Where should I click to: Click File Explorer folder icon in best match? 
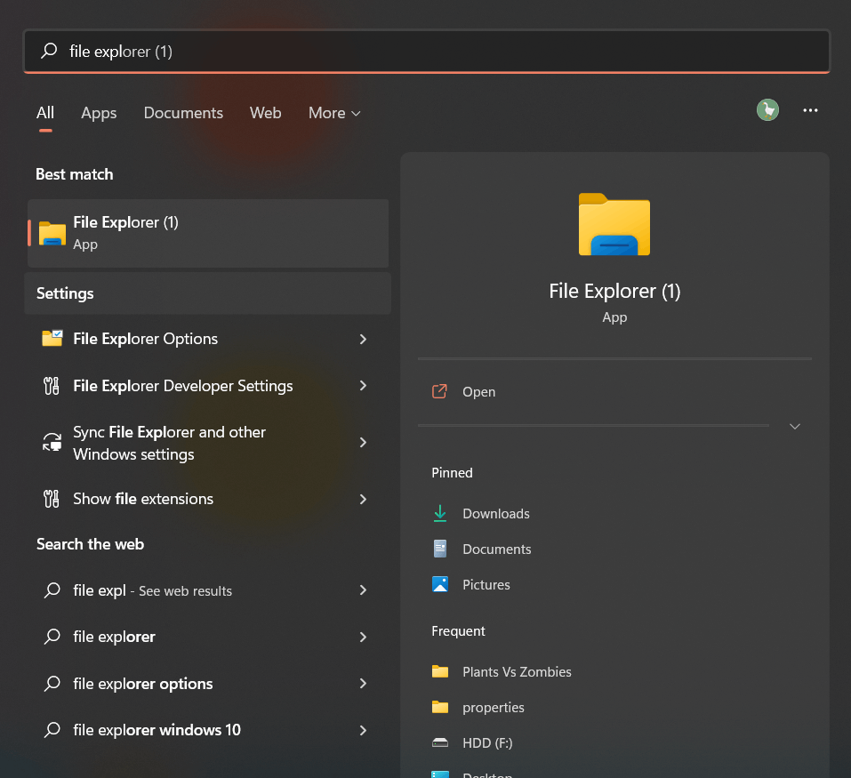pos(52,233)
